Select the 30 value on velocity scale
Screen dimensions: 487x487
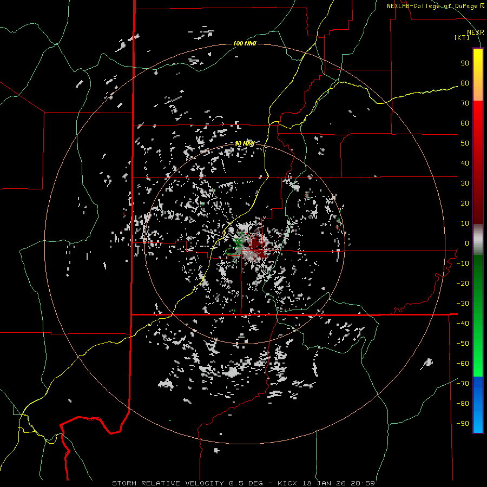[465, 183]
